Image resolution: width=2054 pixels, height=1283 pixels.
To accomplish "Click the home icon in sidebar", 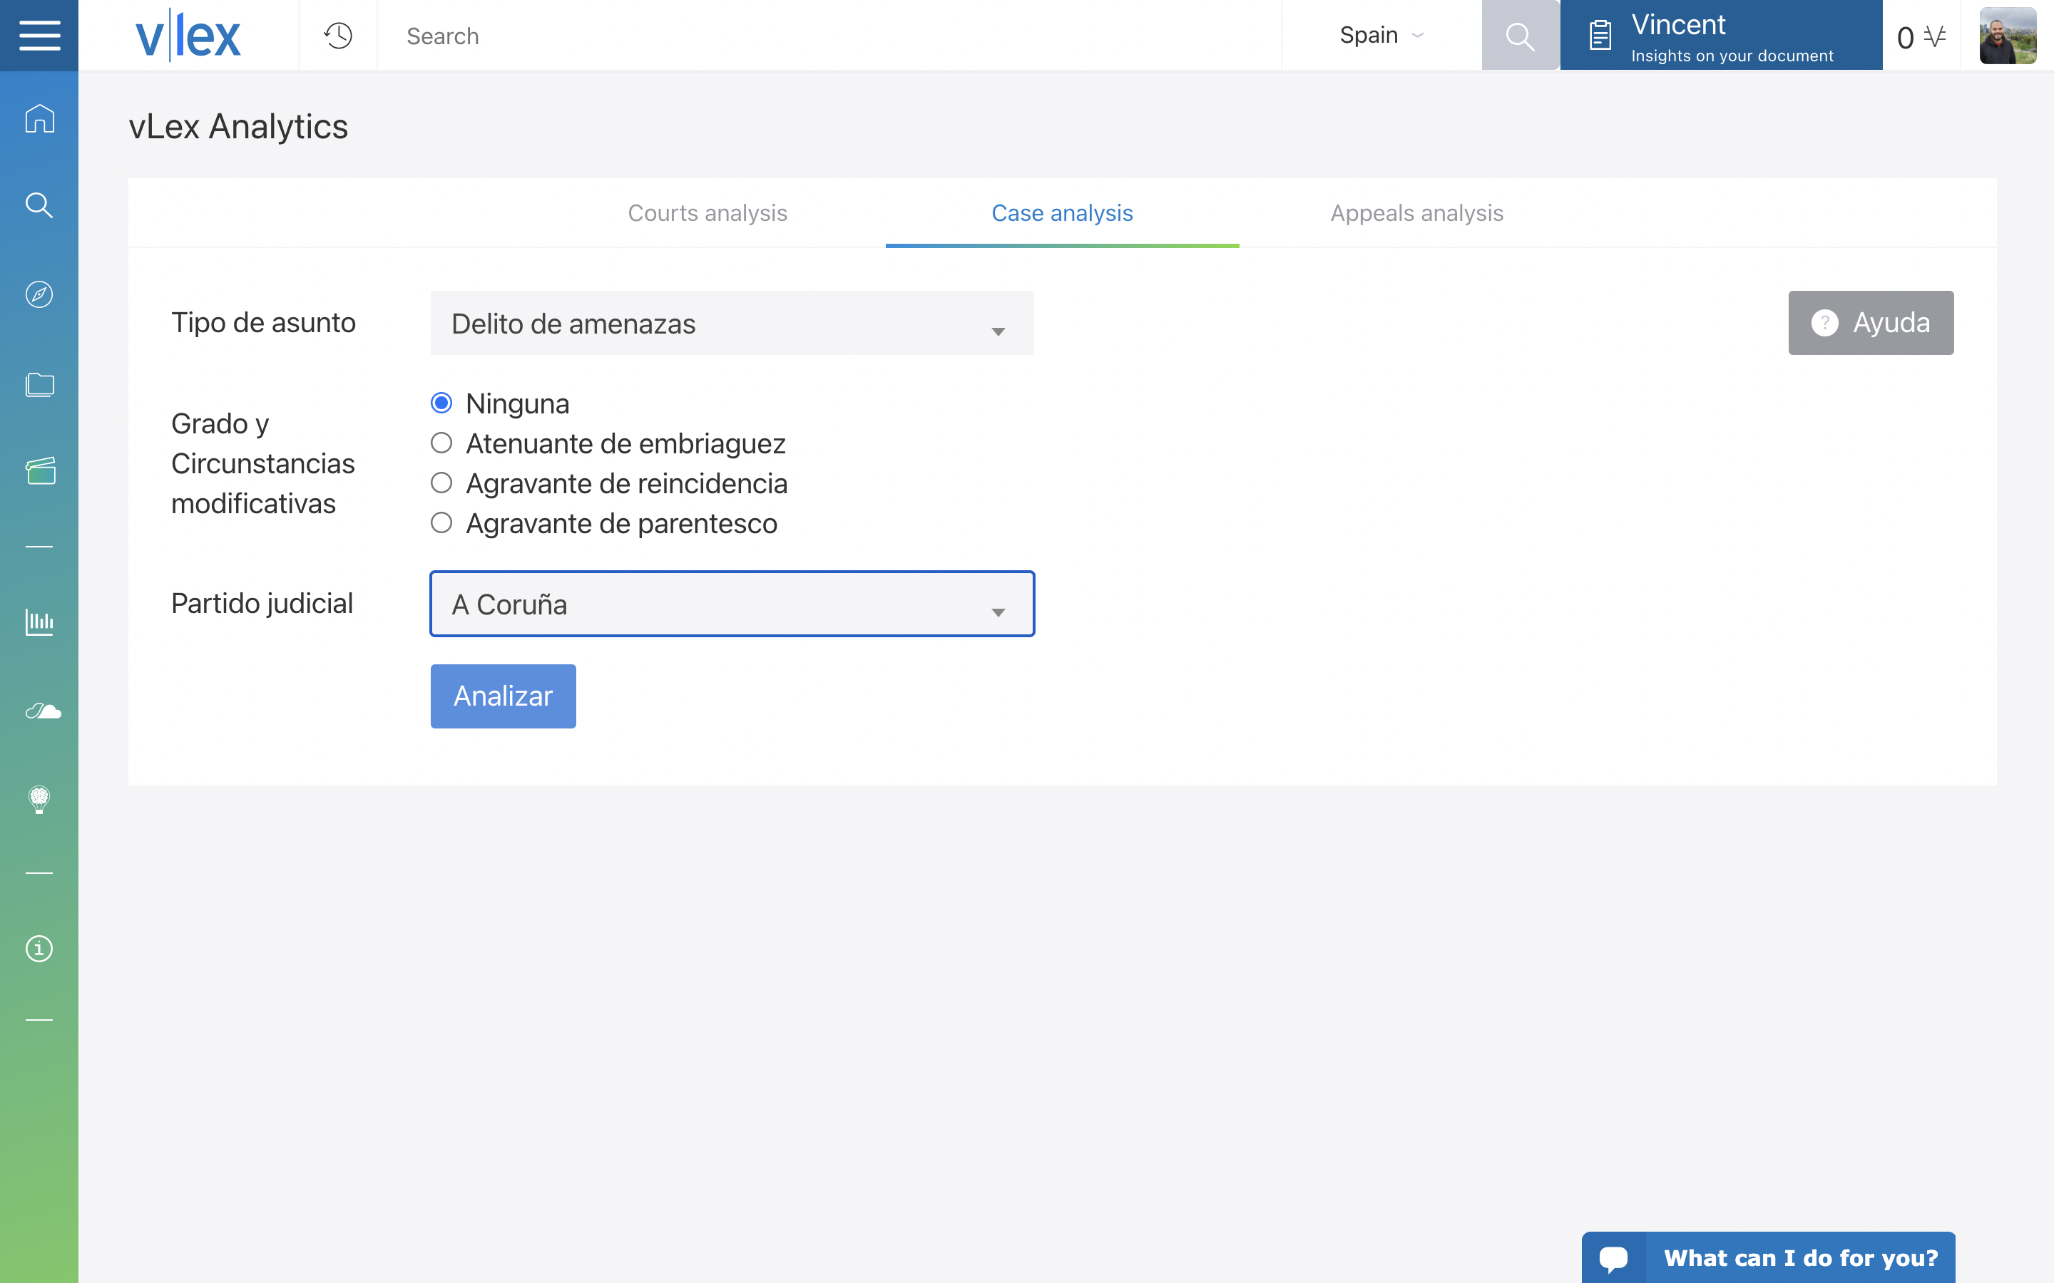I will [39, 119].
